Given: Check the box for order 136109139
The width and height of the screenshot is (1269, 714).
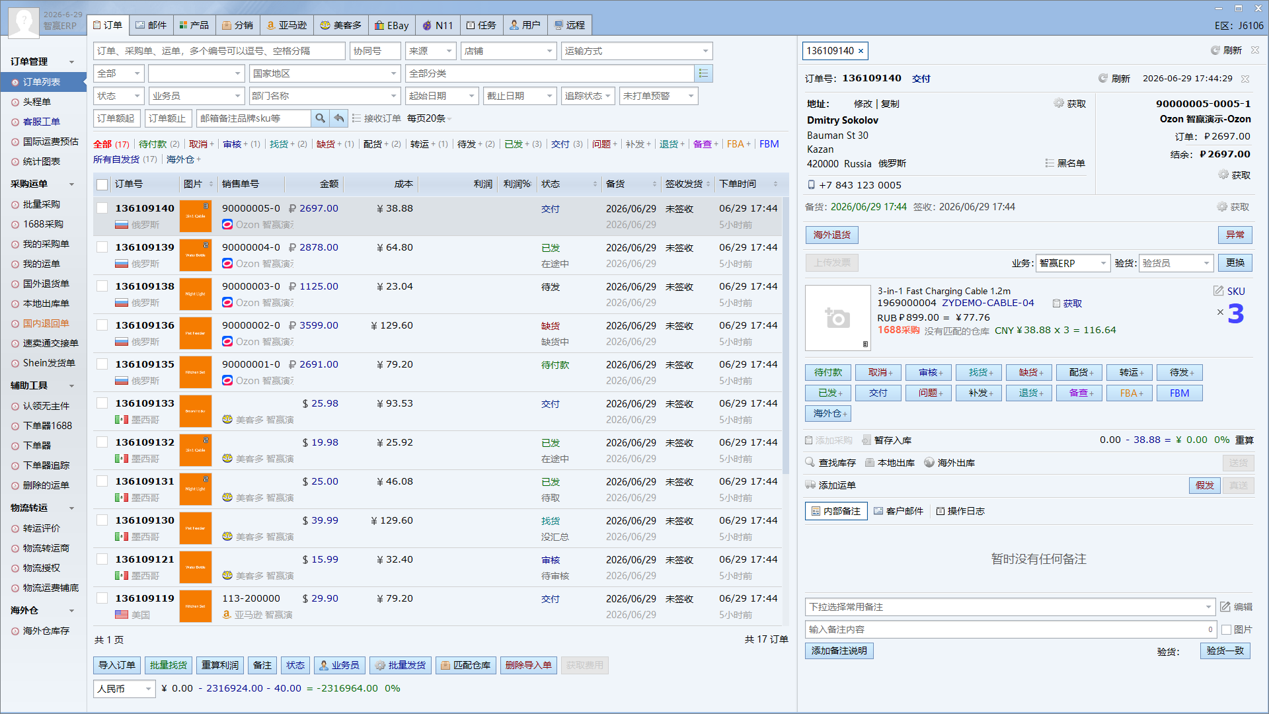Looking at the screenshot, I should [x=102, y=247].
